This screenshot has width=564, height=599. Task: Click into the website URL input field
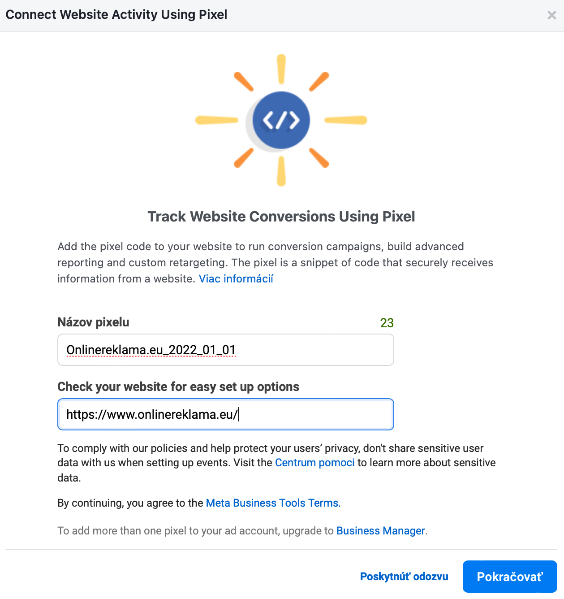pyautogui.click(x=225, y=414)
